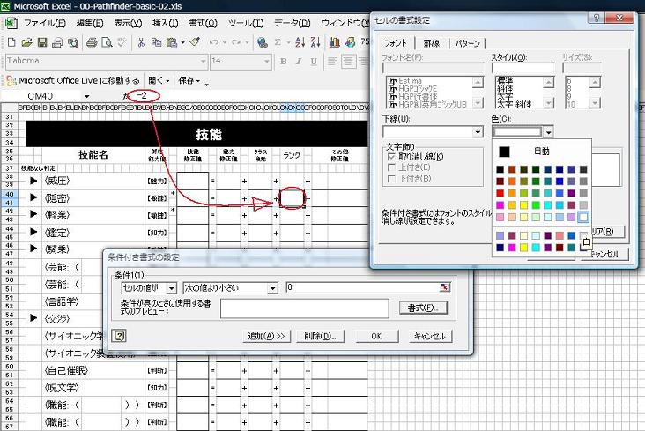Click the condition value input field containing 0

(368, 287)
